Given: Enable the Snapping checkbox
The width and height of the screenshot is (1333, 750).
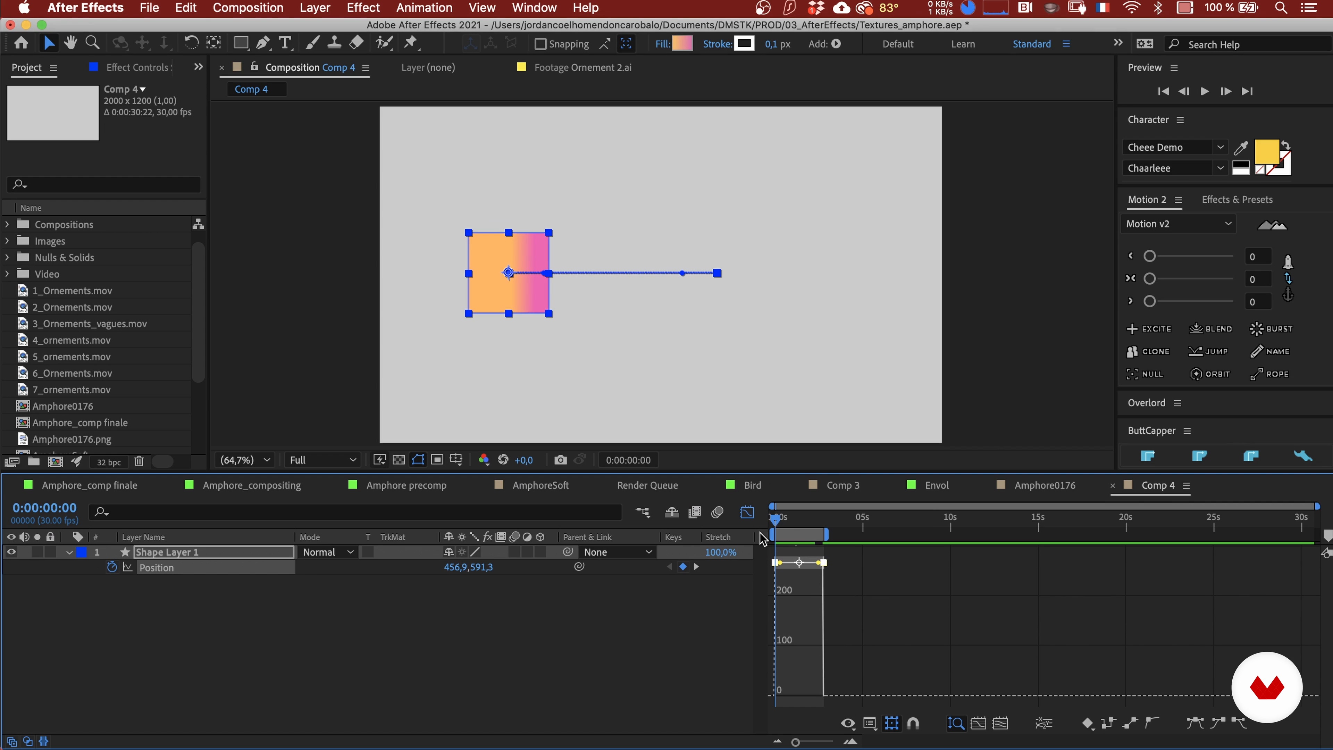Looking at the screenshot, I should [x=540, y=44].
